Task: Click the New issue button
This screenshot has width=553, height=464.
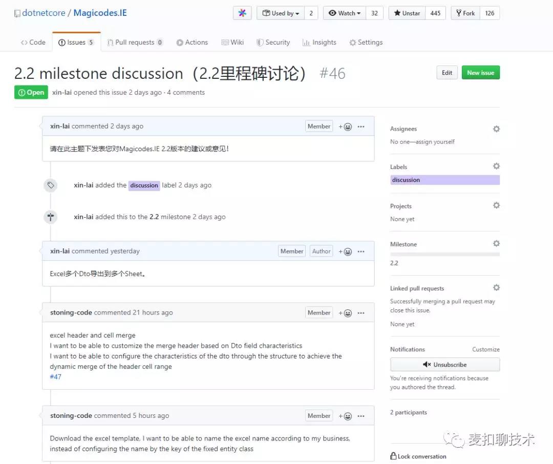Action: point(481,73)
